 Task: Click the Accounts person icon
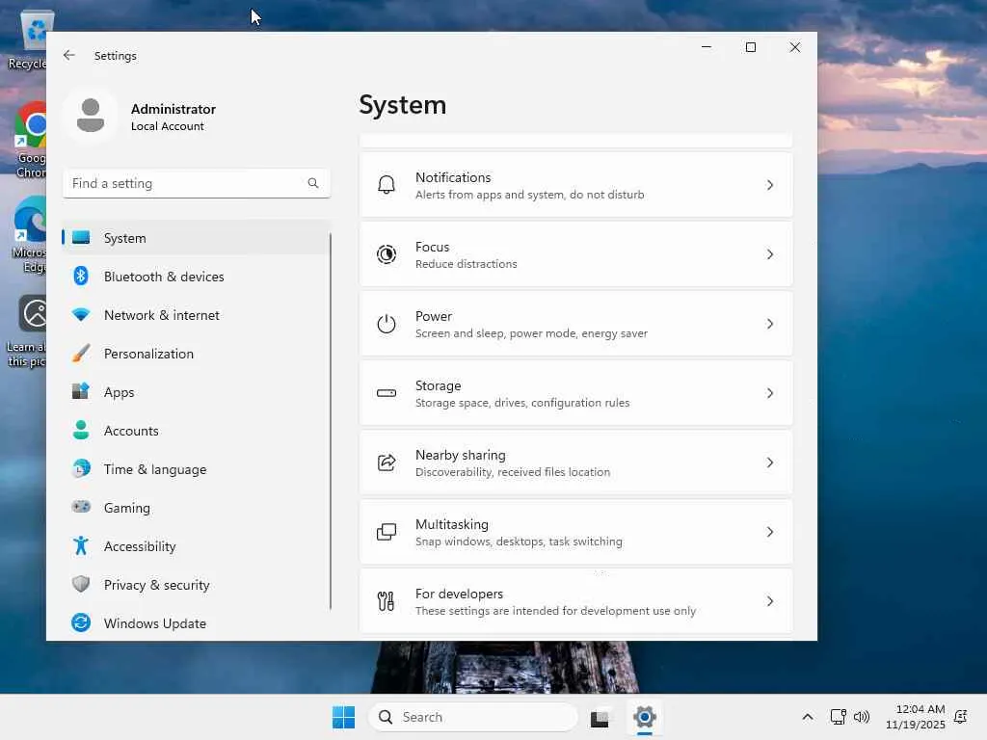(x=81, y=431)
